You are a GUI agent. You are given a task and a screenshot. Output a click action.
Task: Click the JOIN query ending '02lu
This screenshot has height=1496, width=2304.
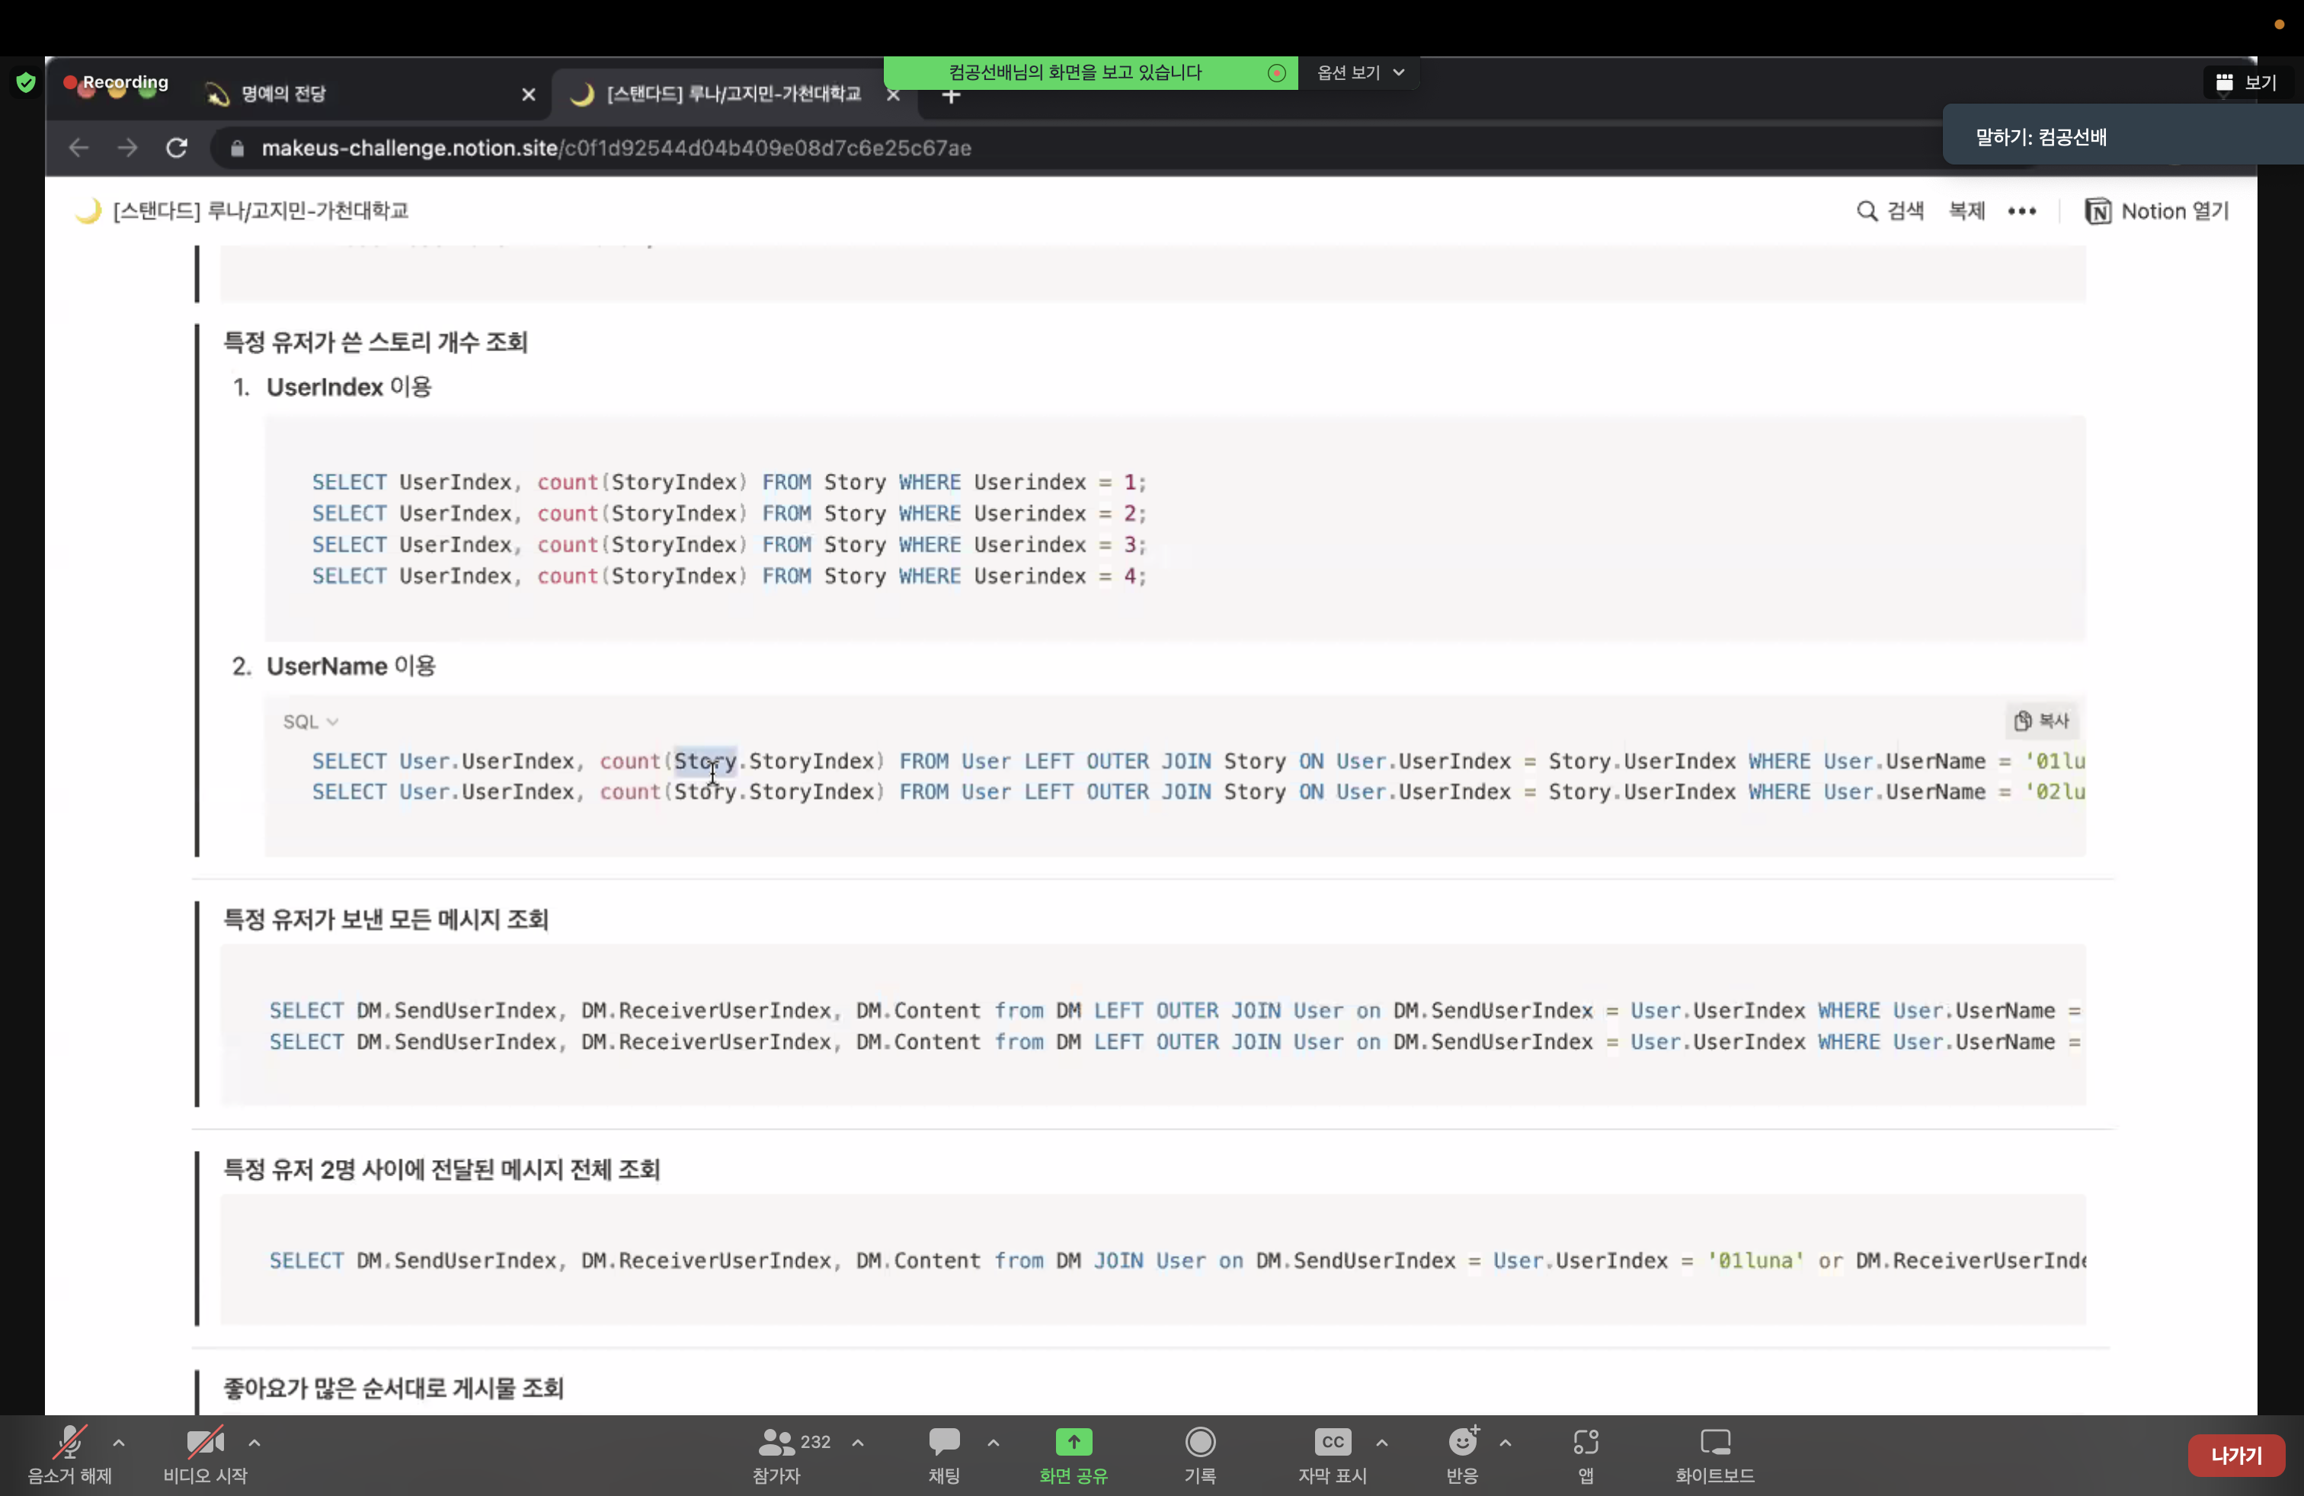[1198, 791]
